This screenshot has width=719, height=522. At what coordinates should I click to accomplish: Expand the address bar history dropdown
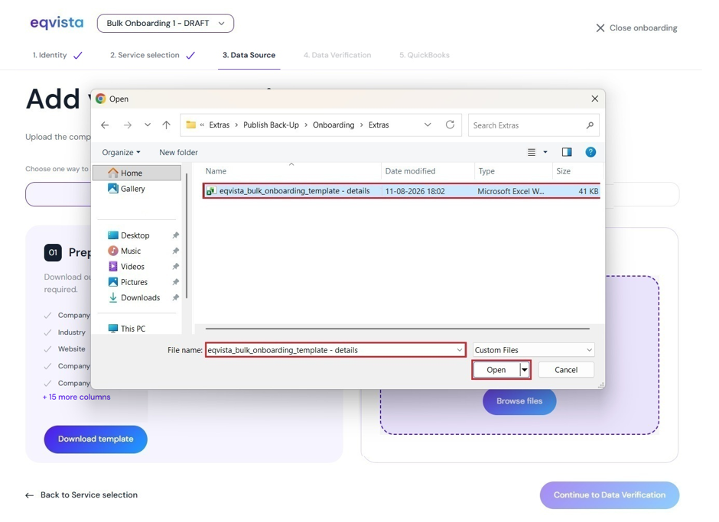[x=428, y=125]
